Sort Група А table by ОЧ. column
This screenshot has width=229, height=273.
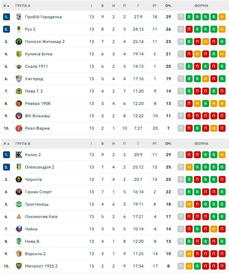(x=168, y=6)
